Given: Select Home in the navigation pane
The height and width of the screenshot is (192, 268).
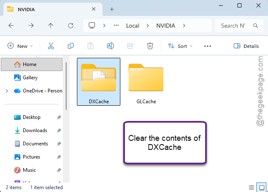Looking at the screenshot, I should (31, 64).
